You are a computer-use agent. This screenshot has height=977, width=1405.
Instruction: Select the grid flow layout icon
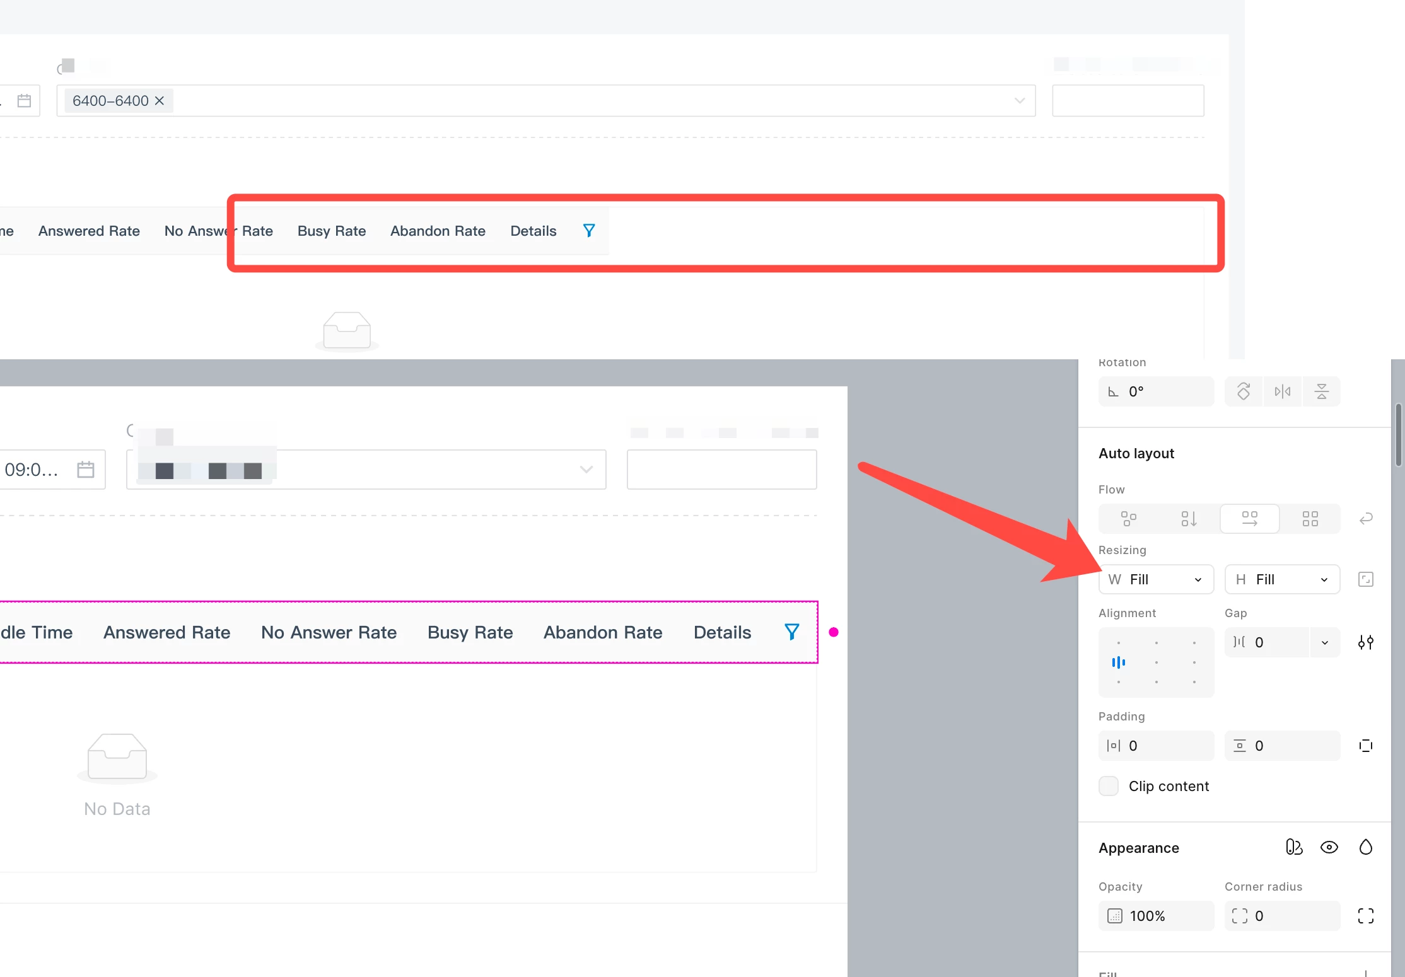point(1310,518)
